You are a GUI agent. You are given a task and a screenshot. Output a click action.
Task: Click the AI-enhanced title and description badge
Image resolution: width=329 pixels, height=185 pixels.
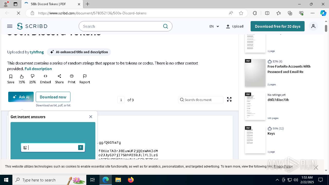tap(79, 52)
